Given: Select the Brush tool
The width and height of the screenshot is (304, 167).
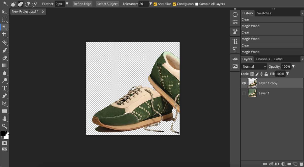Looking at the screenshot, I should [5, 50].
